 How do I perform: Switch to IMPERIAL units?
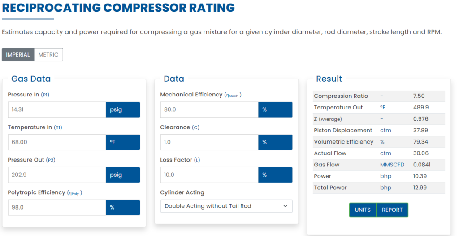[x=18, y=55]
